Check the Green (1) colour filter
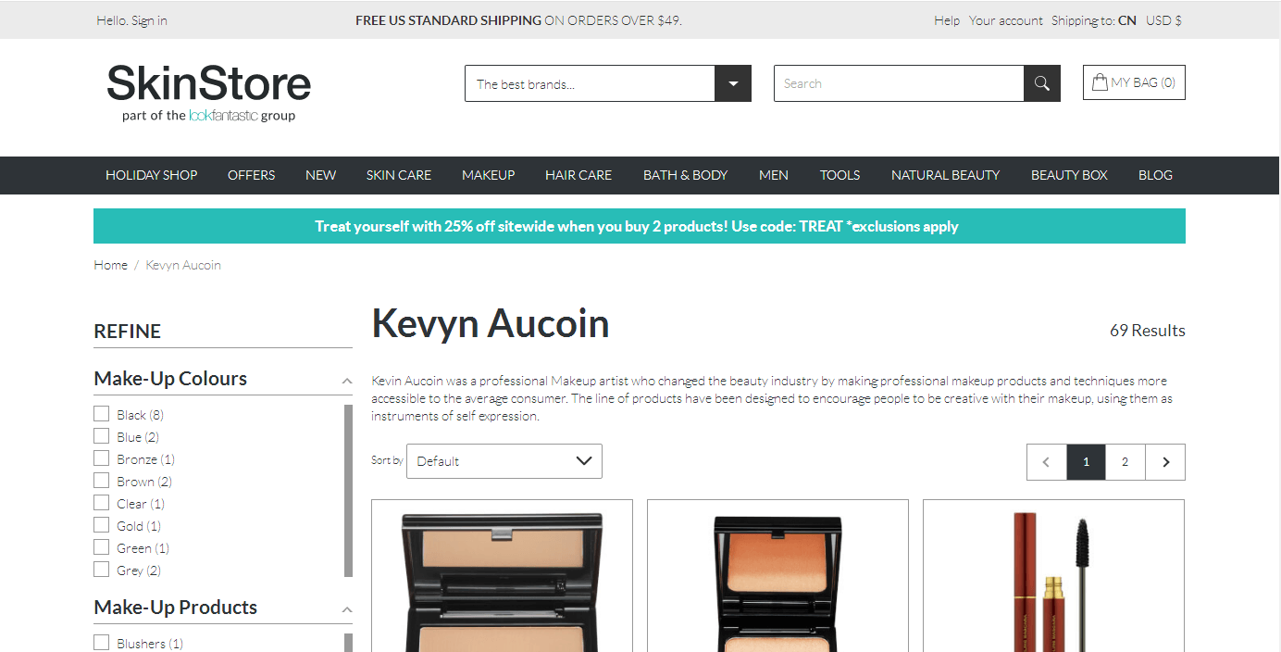 102,547
